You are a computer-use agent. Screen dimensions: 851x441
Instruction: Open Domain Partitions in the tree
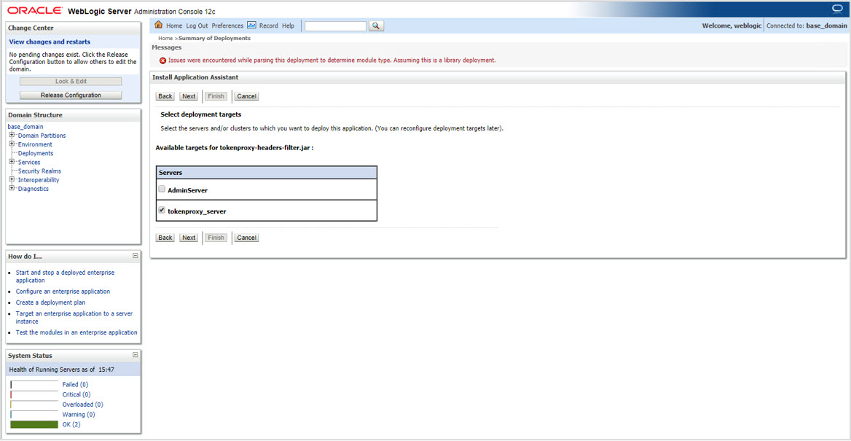[42, 136]
